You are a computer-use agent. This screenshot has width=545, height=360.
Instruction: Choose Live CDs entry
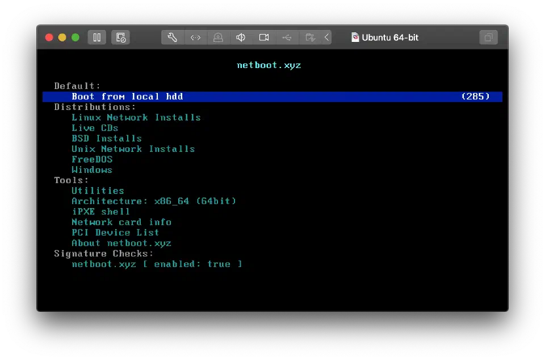[95, 128]
